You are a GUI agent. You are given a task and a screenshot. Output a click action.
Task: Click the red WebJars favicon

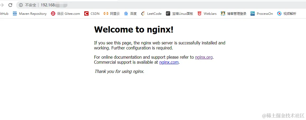pos(200,13)
